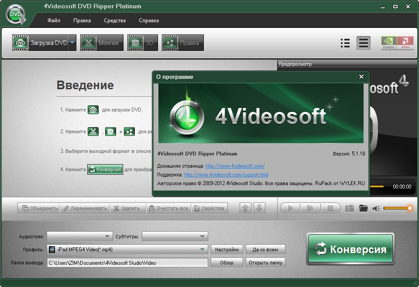
Task: Click the Обзор browse button
Action: point(227,263)
